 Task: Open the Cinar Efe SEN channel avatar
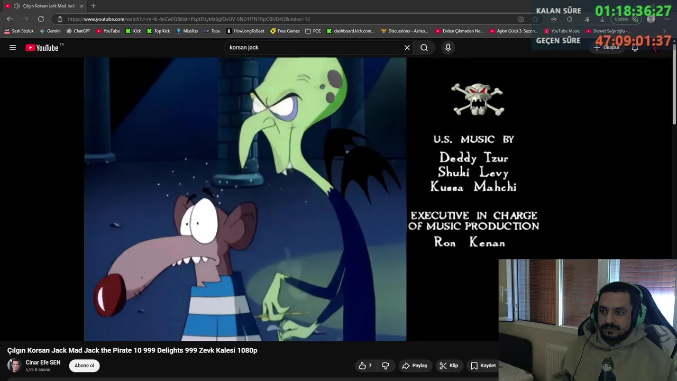[x=14, y=366]
